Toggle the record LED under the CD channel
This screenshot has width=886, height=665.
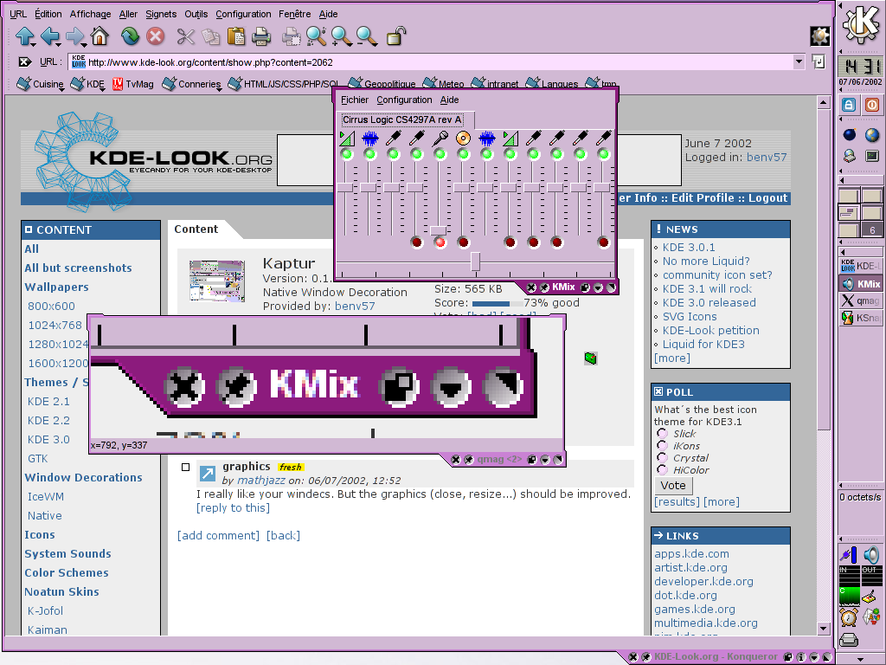pos(464,242)
